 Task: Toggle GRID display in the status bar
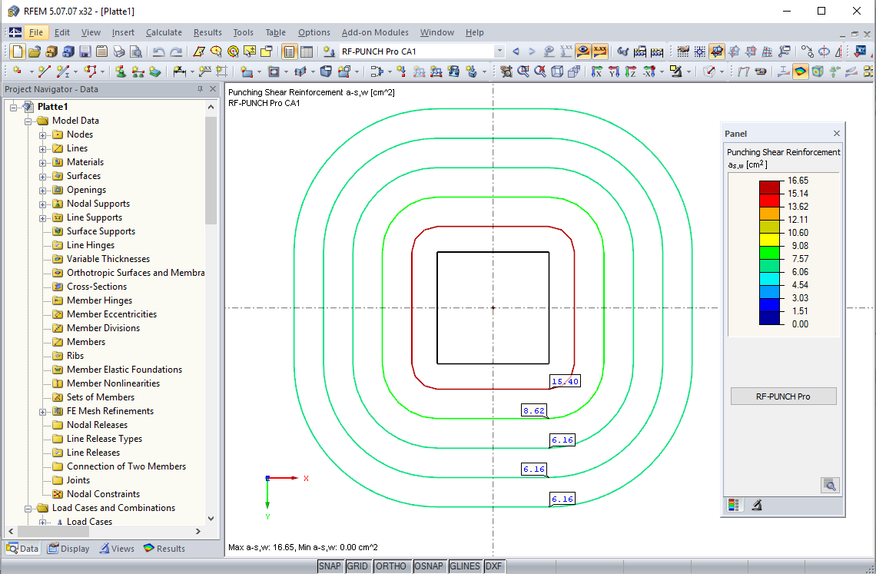point(357,566)
